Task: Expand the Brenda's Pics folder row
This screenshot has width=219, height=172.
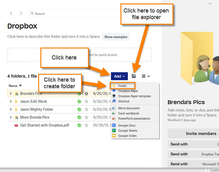Action: pyautogui.click(x=11, y=94)
